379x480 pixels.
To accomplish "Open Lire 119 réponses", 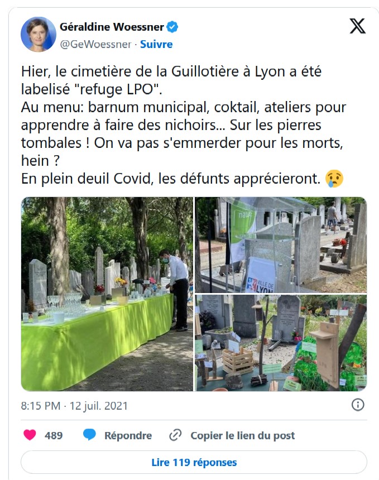I will (x=194, y=462).
